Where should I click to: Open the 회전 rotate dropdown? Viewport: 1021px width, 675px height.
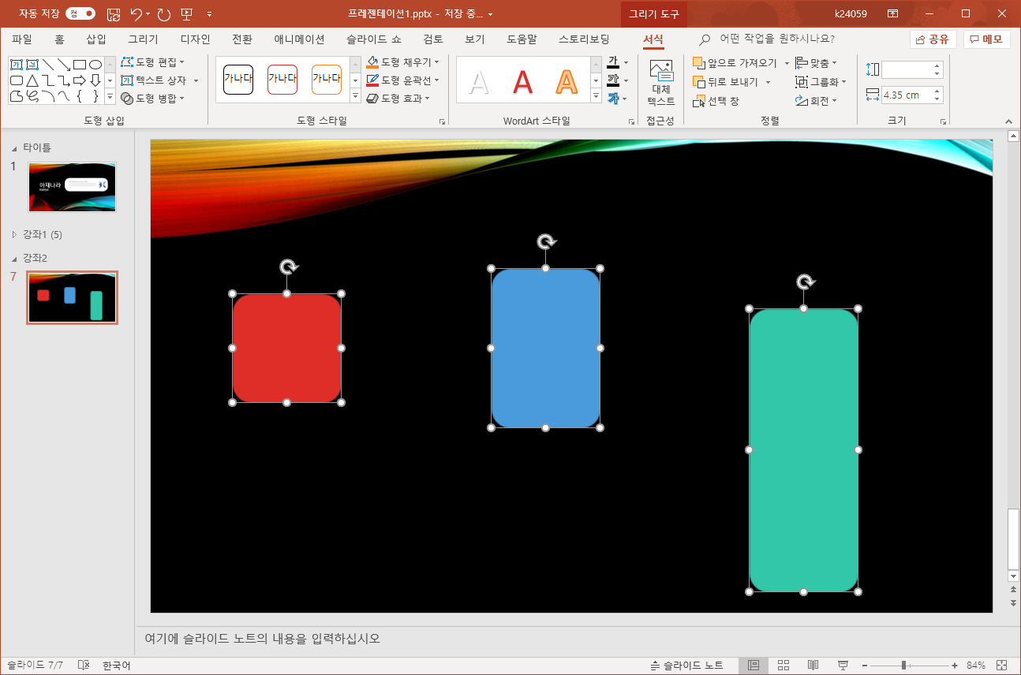[817, 101]
